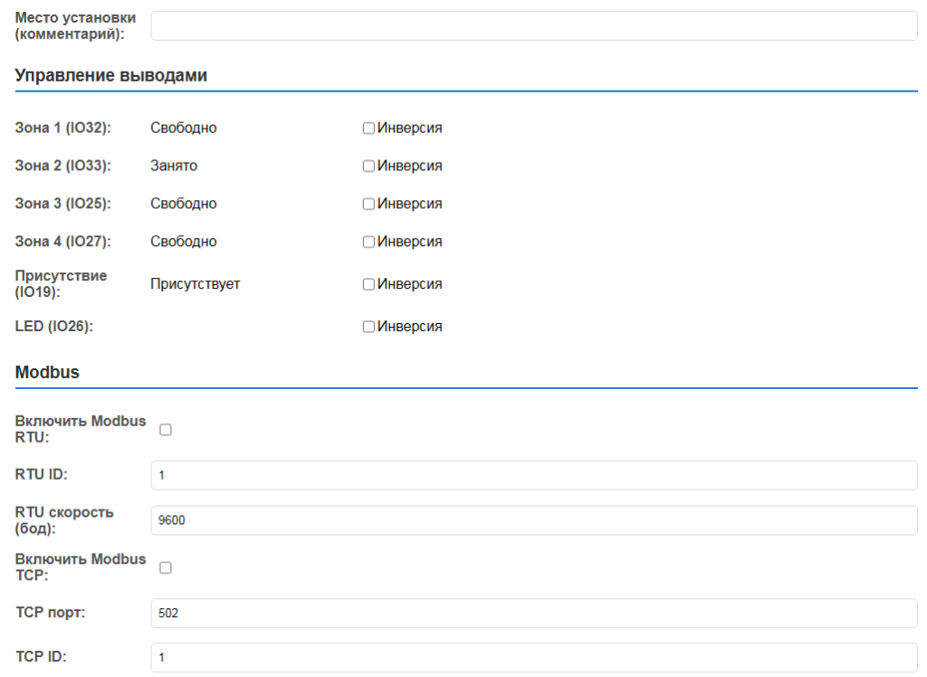Check inversion for Зона 3 (IO25)

pyautogui.click(x=368, y=205)
